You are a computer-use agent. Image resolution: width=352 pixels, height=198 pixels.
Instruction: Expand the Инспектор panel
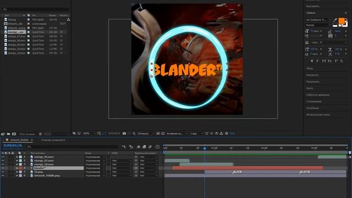pos(312,75)
